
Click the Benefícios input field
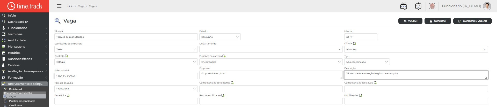(x=126, y=101)
